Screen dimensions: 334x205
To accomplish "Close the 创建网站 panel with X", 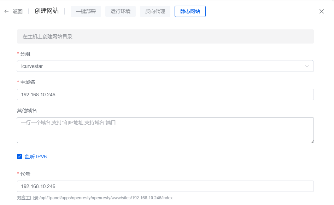I will point(322,11).
